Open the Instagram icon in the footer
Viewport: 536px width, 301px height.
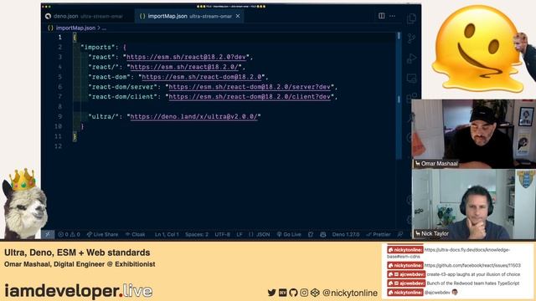304,293
